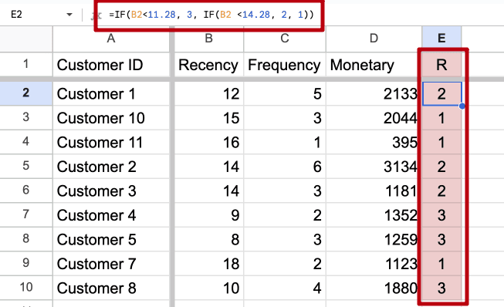
Task: Click R score cell for Customer 10
Action: coord(441,118)
